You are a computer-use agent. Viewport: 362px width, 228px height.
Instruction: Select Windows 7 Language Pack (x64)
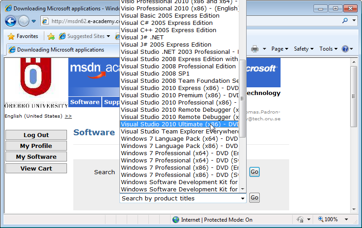(179, 139)
